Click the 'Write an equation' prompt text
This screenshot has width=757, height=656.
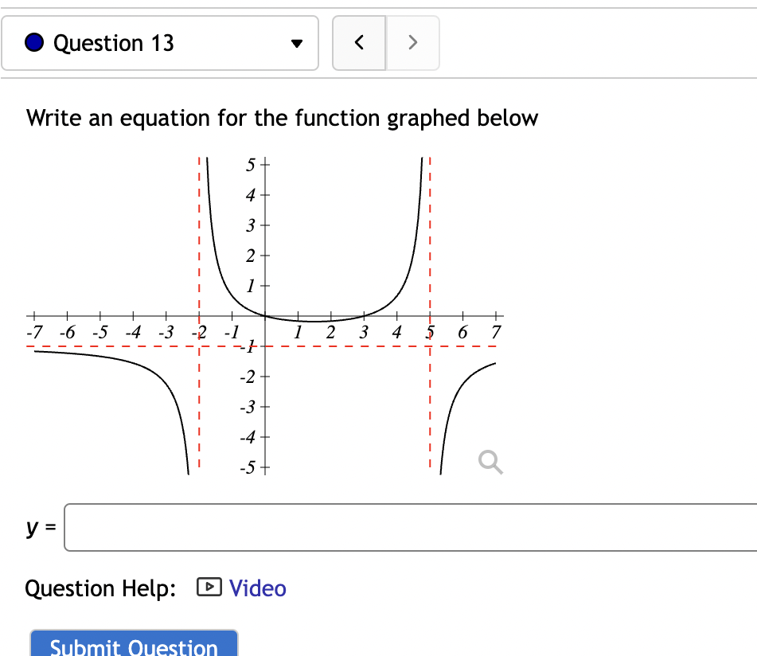[282, 118]
